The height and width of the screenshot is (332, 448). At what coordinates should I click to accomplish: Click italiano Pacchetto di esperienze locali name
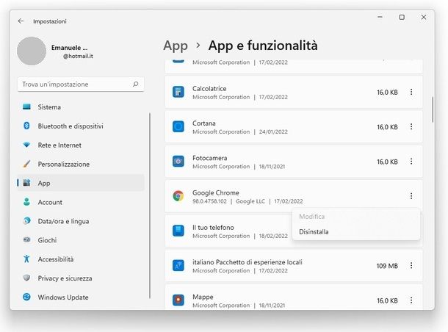click(x=248, y=262)
